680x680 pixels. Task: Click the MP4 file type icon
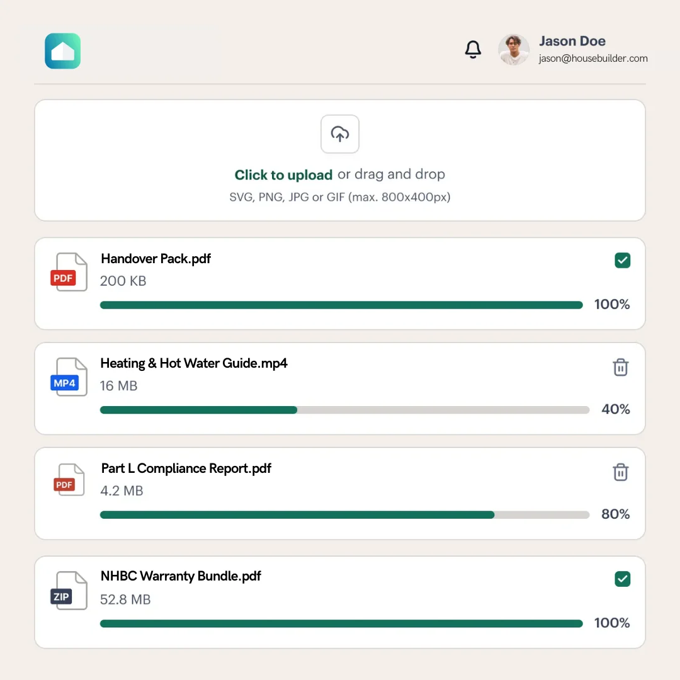pos(68,377)
